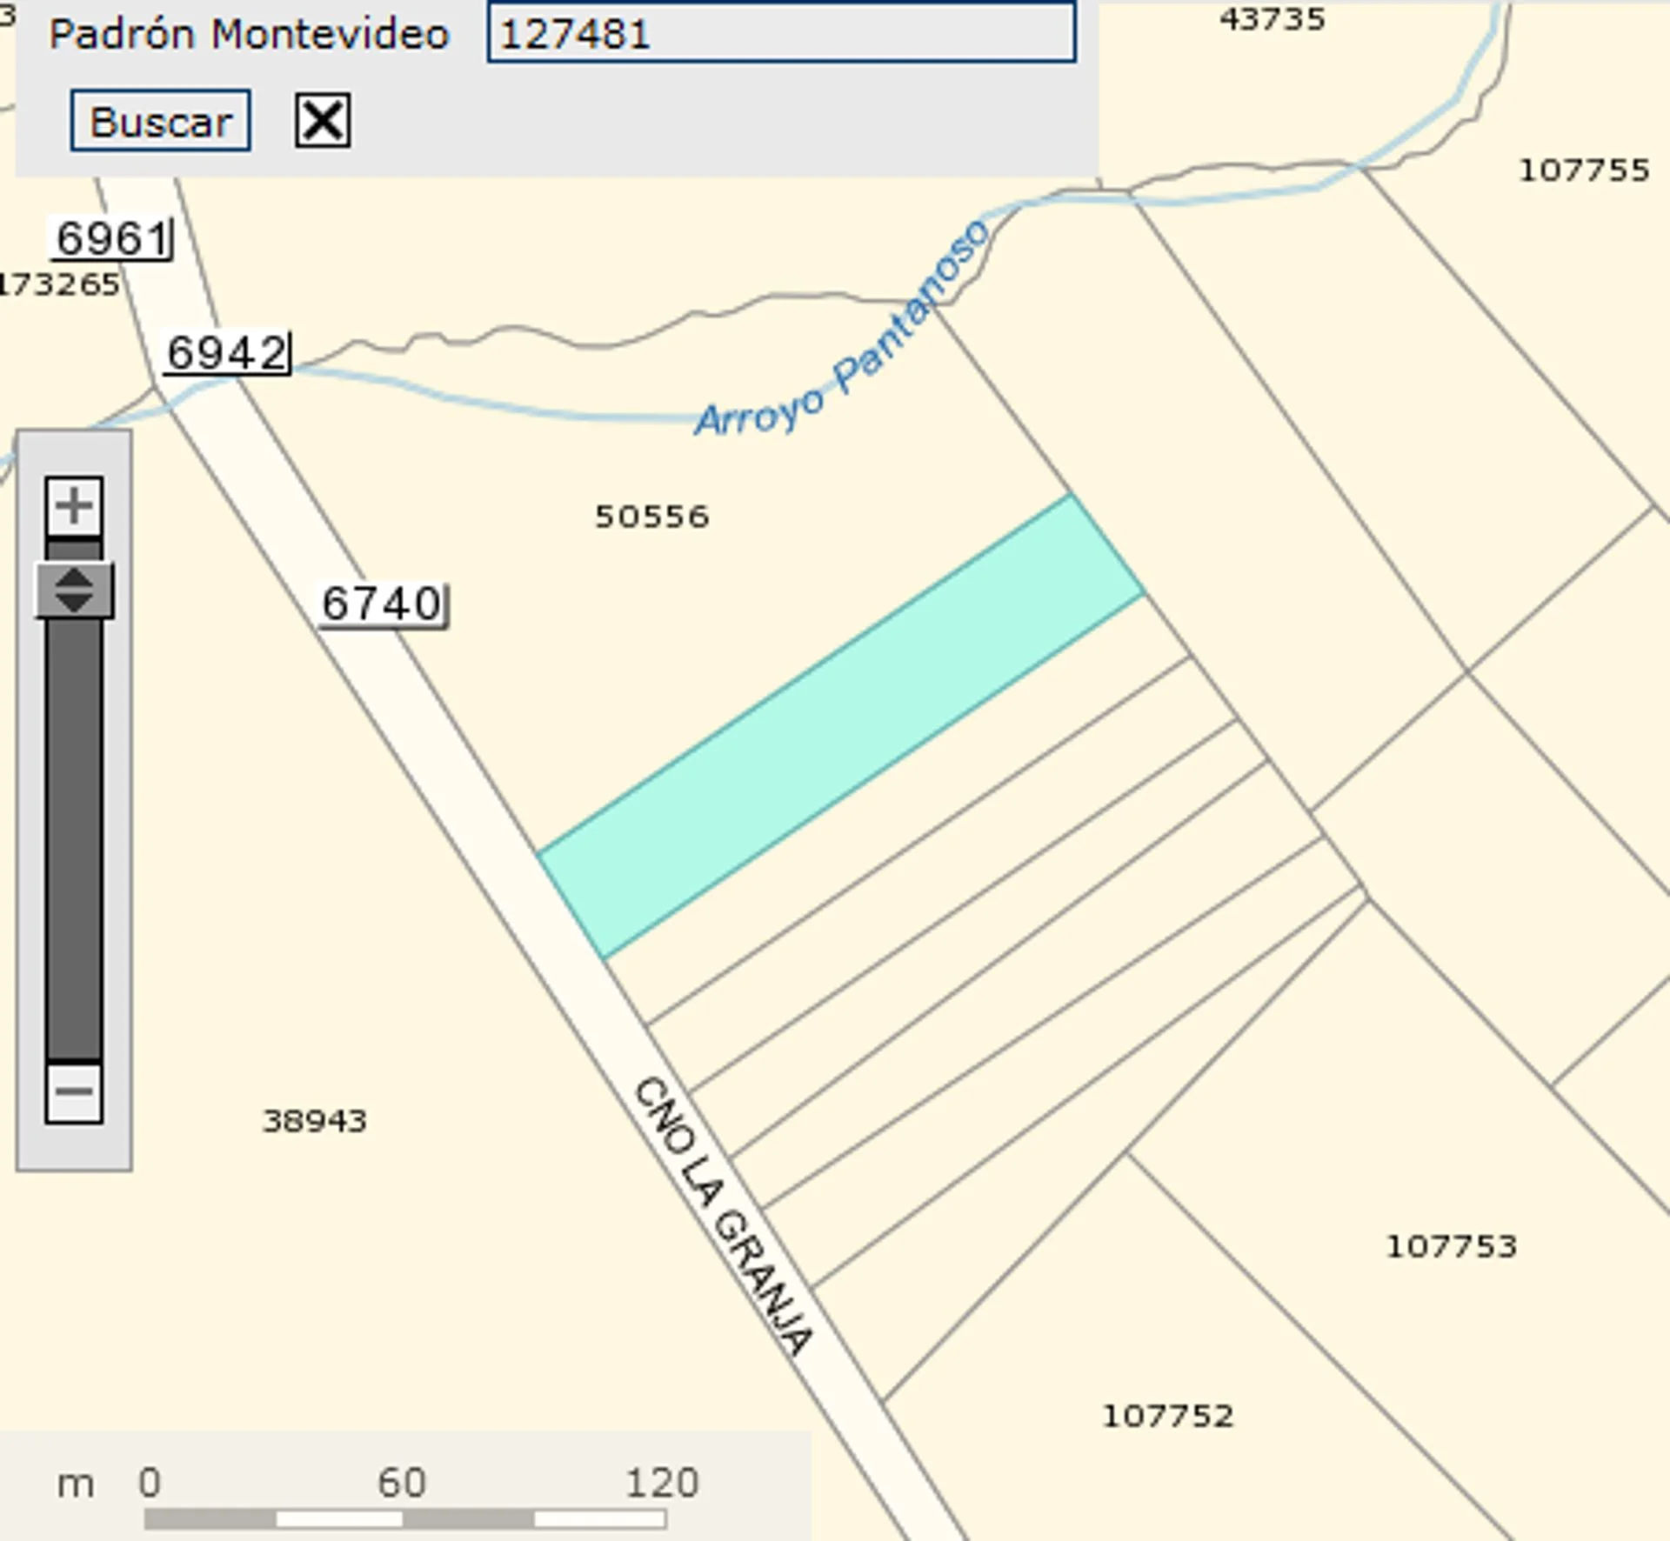This screenshot has width=1670, height=1541.
Task: Click the Padrón Montevideo input field
Action: point(781,34)
